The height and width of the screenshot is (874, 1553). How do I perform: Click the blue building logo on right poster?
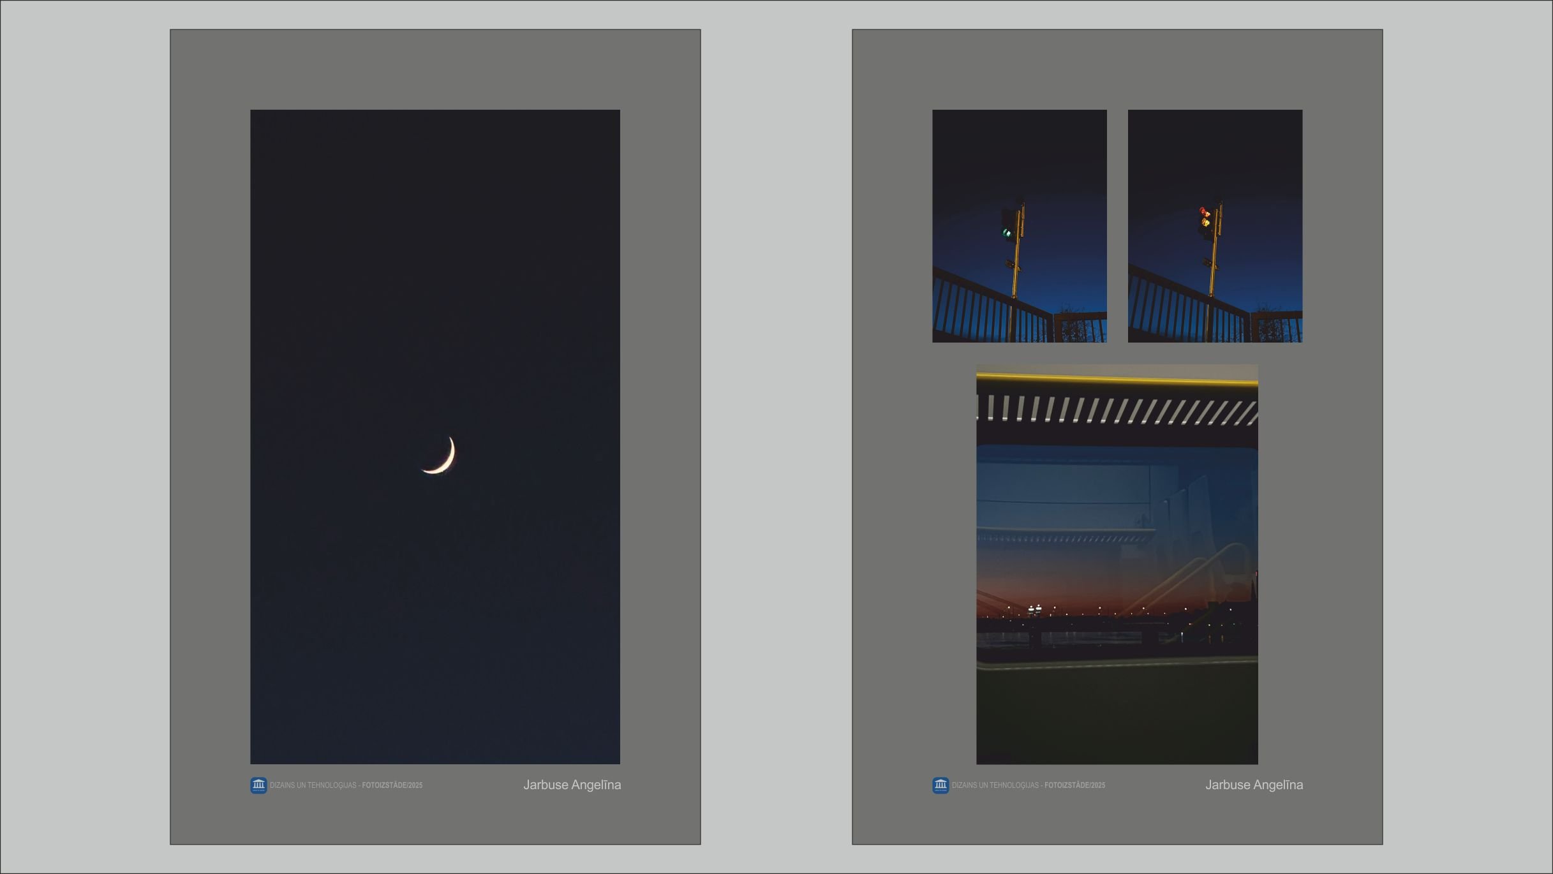click(x=940, y=785)
